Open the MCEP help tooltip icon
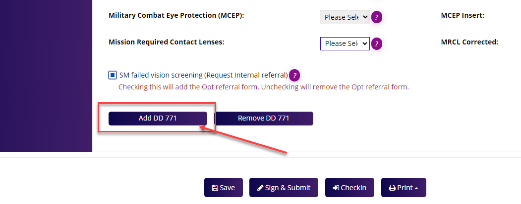 377,17
